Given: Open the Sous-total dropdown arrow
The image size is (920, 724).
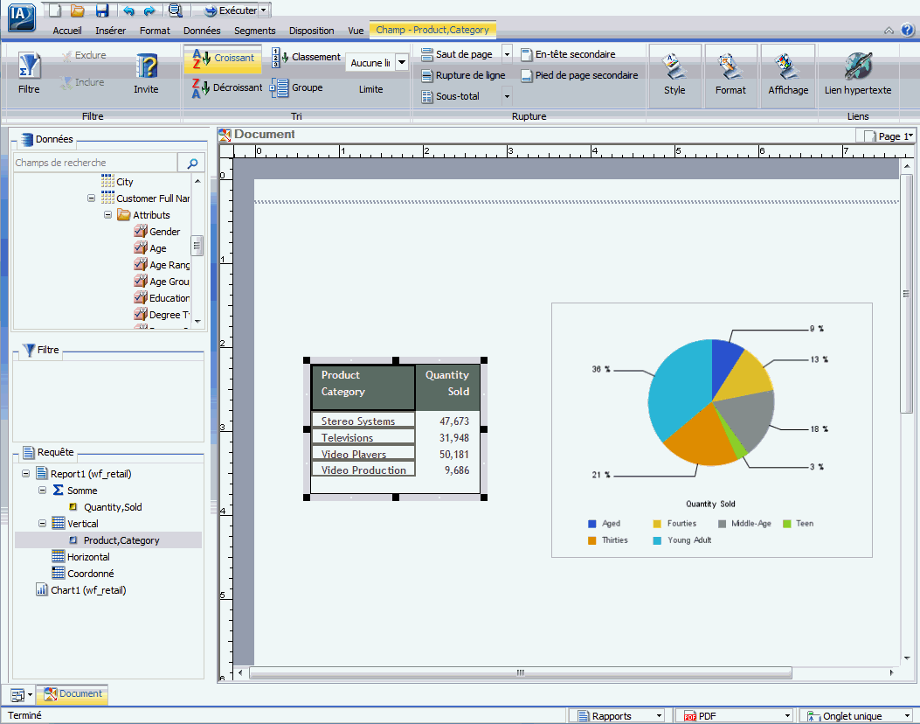Looking at the screenshot, I should pyautogui.click(x=507, y=96).
